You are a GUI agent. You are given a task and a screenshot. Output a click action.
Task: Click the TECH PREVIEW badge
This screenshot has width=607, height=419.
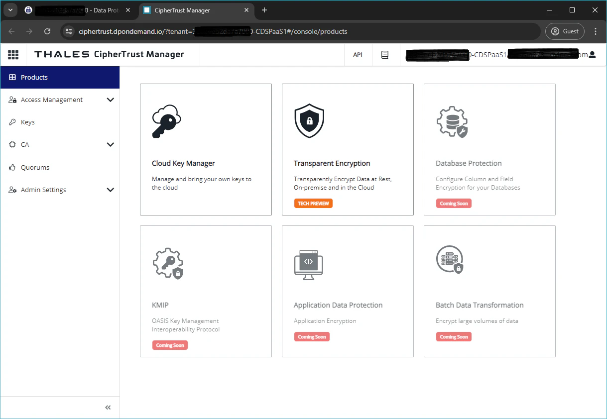313,204
